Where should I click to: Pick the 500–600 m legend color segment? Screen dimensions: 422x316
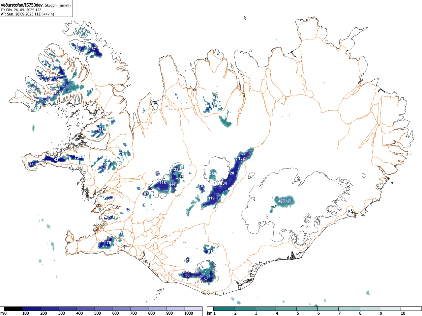tap(103, 309)
